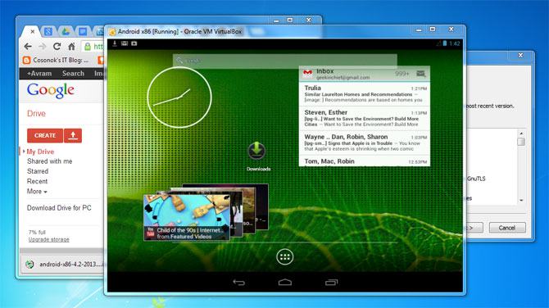Viewport: 549px width, 308px height.
Task: Tap the battery icon in Android status bar
Action: pyautogui.click(x=445, y=43)
